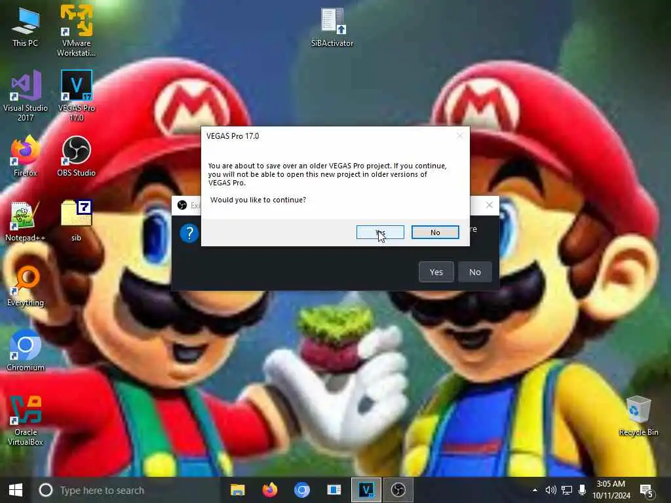The width and height of the screenshot is (671, 503).
Task: Open the Windows Start menu
Action: (16, 490)
